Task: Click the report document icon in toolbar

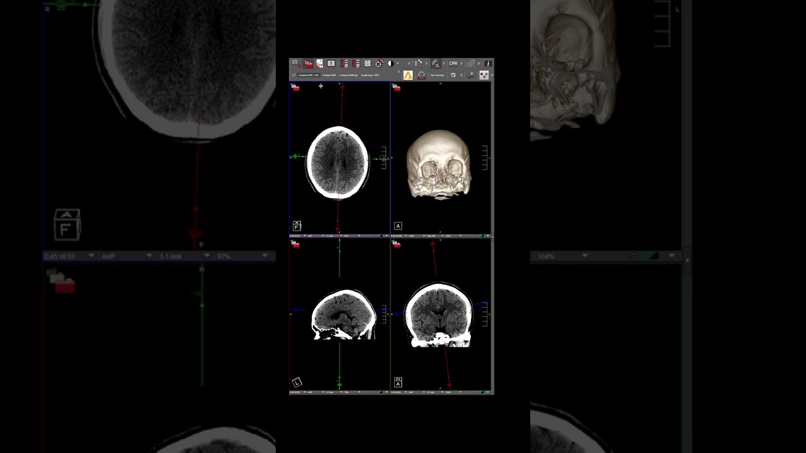Action: pos(319,64)
